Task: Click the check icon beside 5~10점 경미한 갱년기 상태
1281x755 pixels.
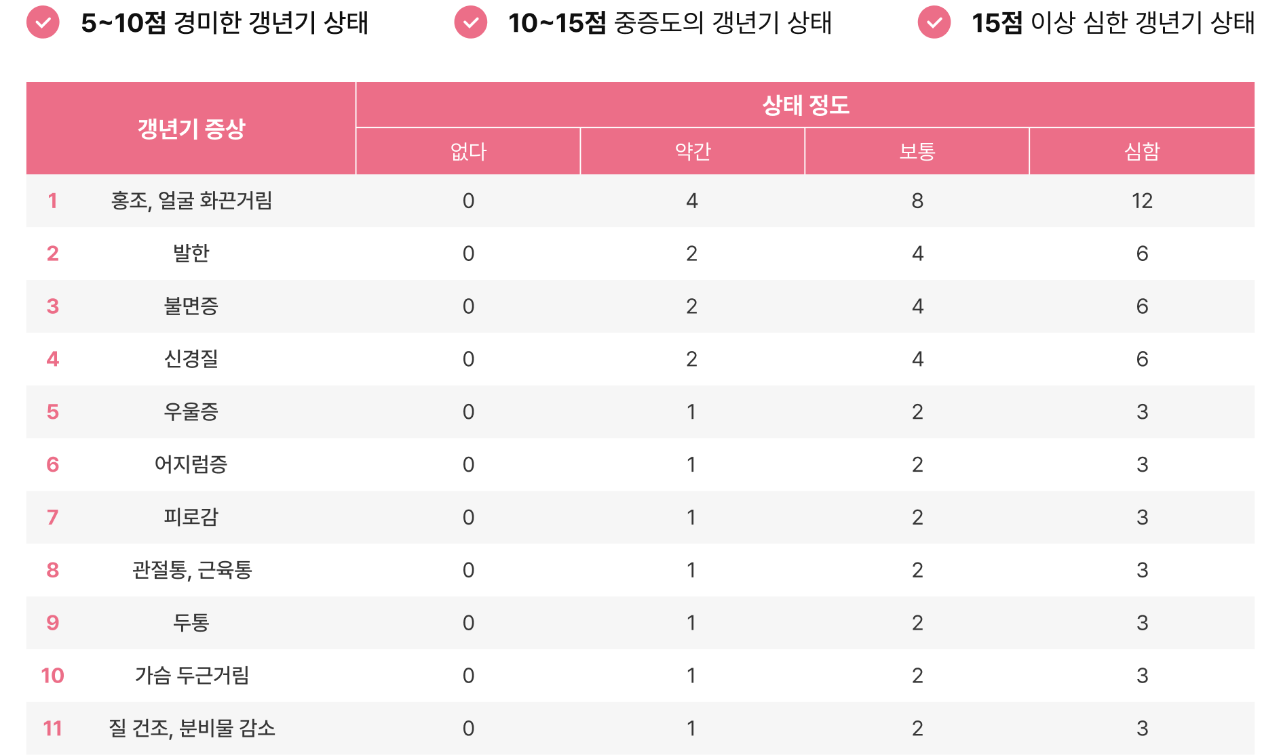Action: (43, 22)
